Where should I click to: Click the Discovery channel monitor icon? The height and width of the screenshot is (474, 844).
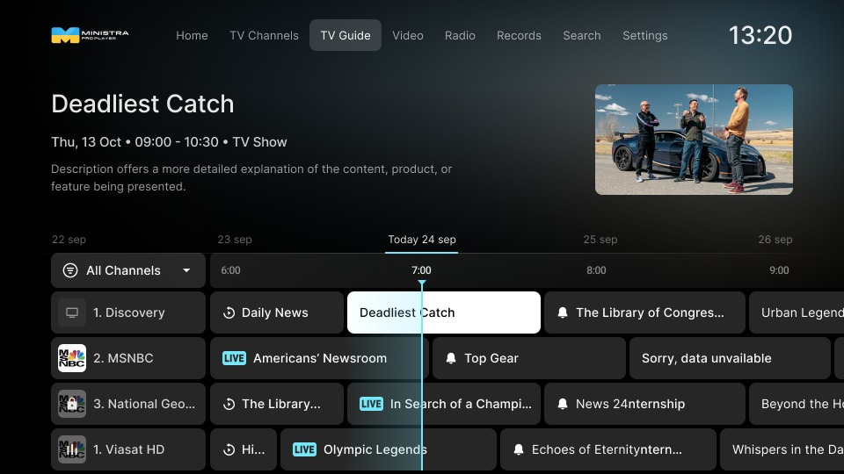click(72, 312)
